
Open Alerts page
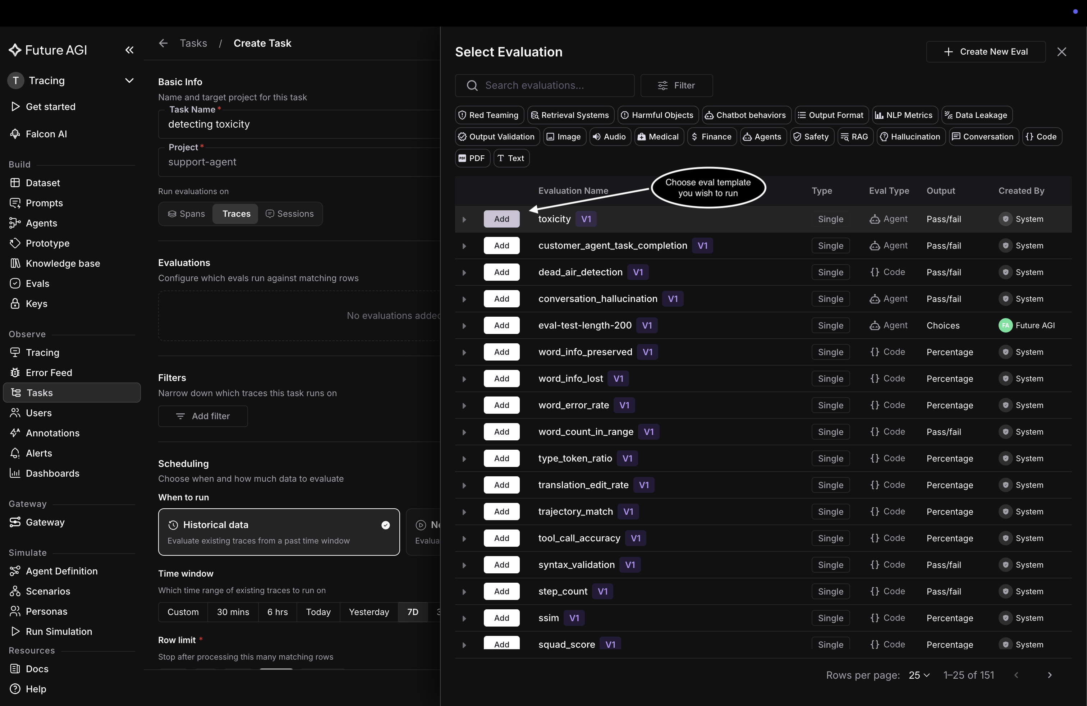click(x=38, y=453)
